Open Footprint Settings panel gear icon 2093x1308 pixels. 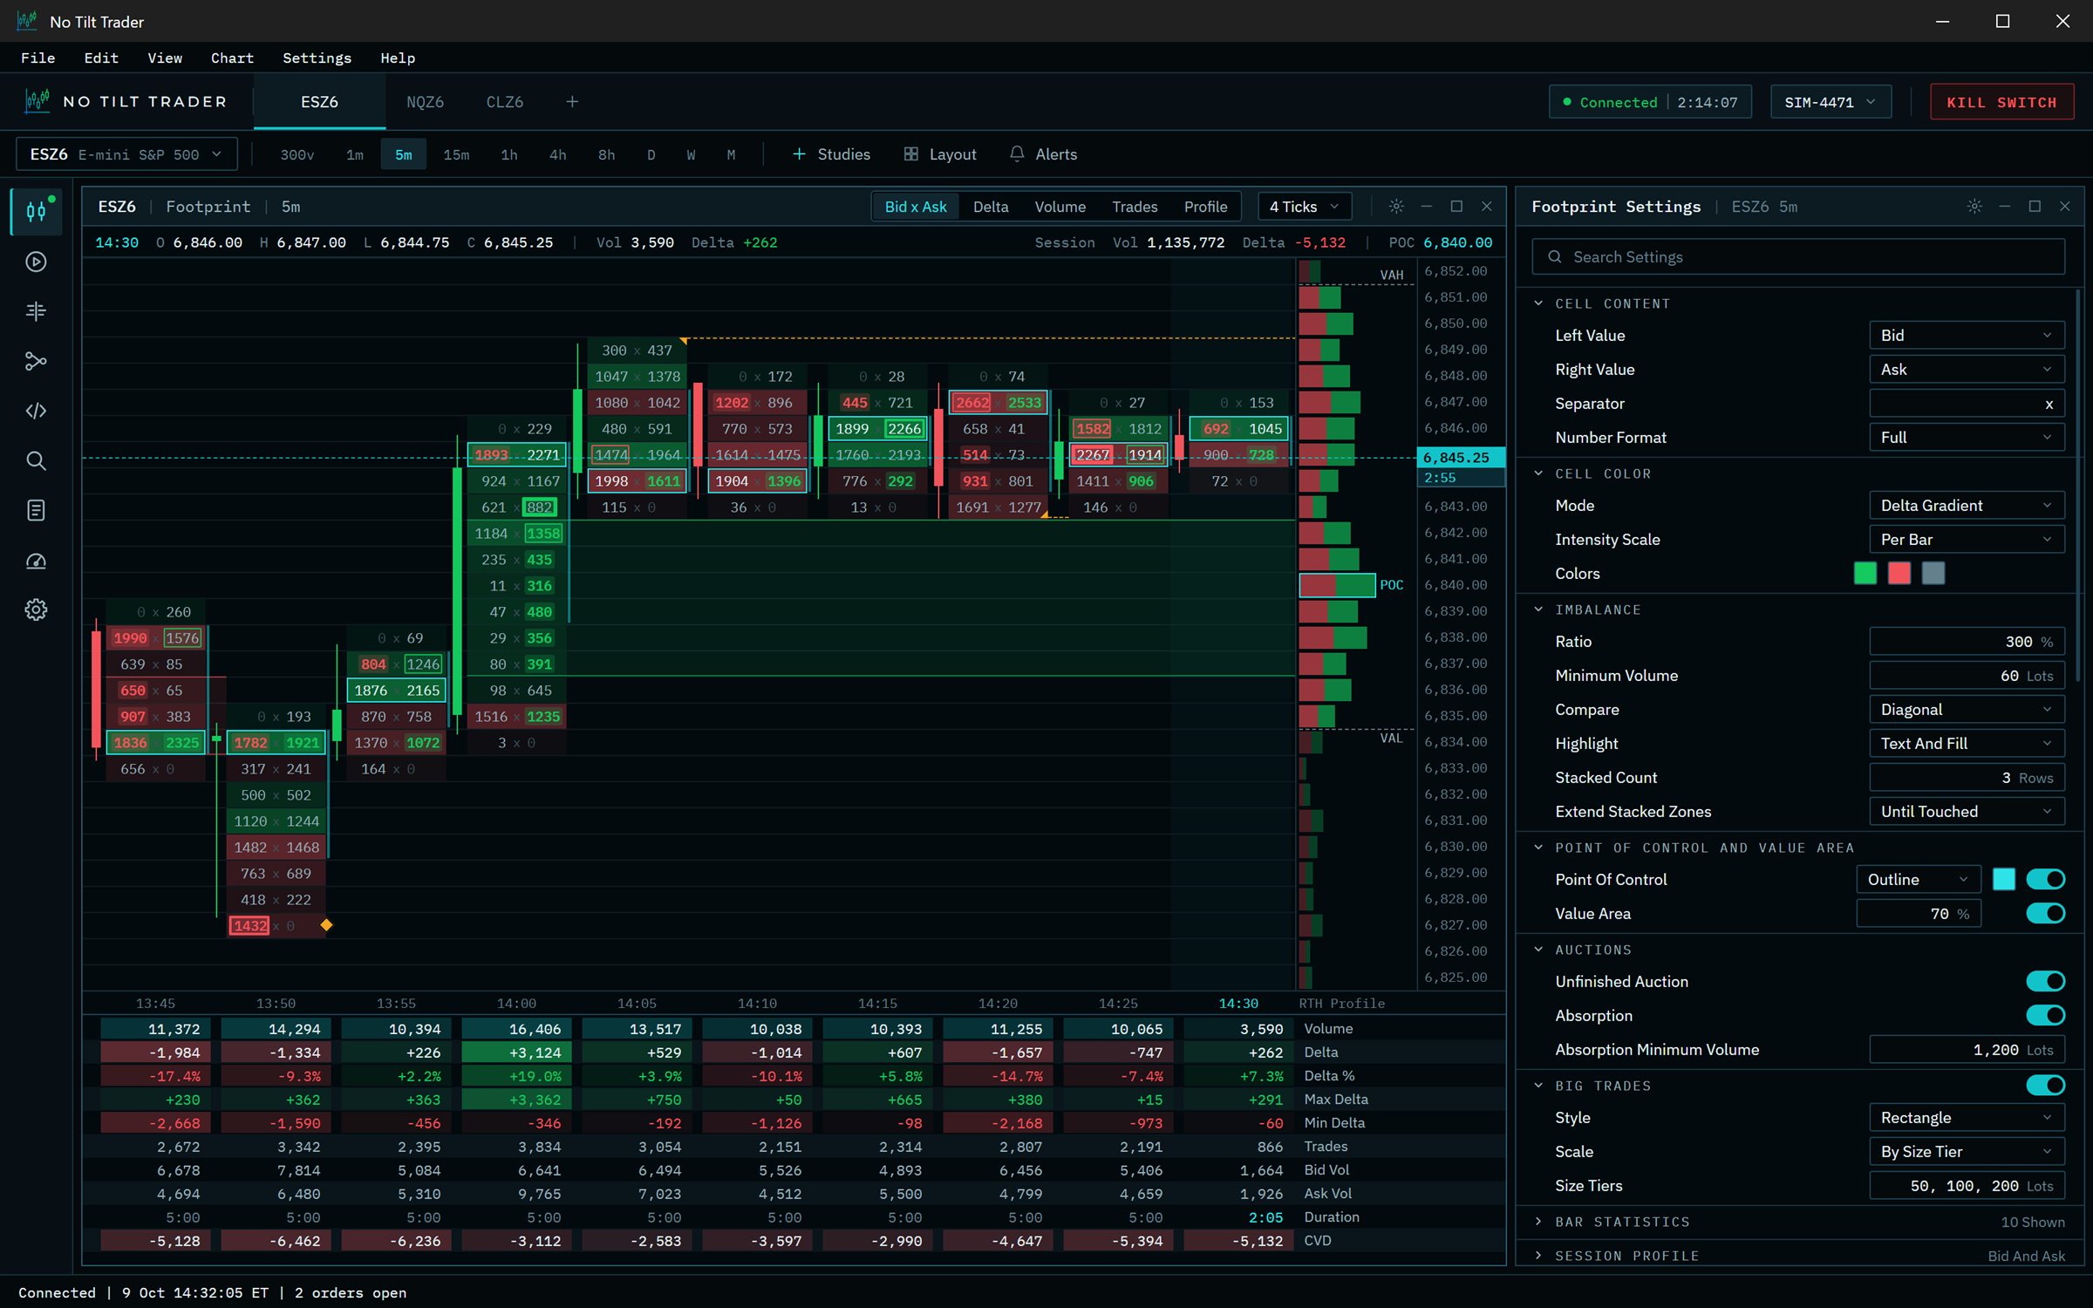click(1974, 207)
